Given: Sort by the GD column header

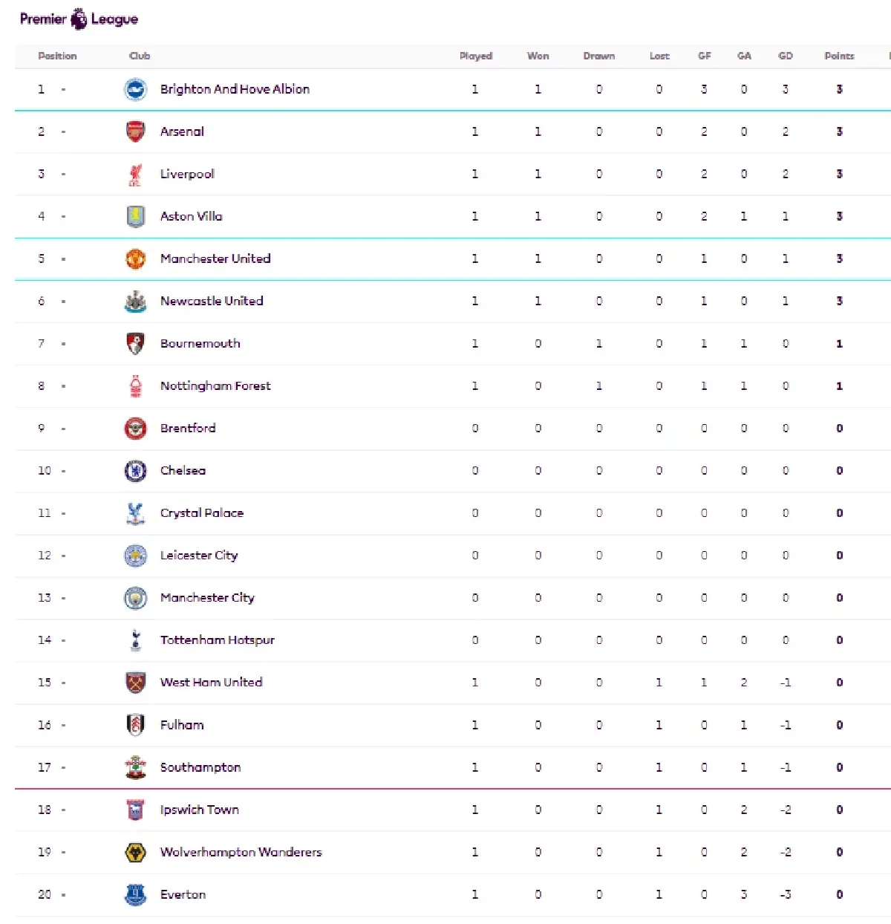Looking at the screenshot, I should coord(786,56).
